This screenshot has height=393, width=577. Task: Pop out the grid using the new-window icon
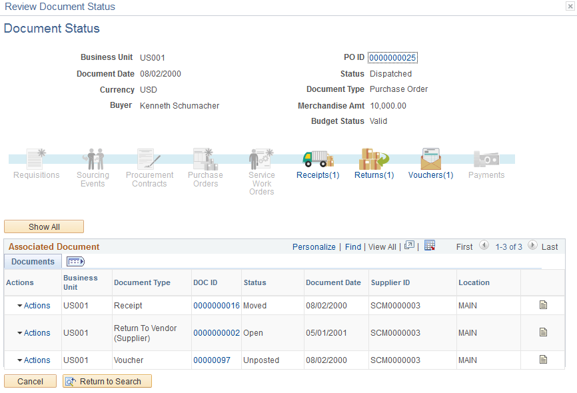409,246
